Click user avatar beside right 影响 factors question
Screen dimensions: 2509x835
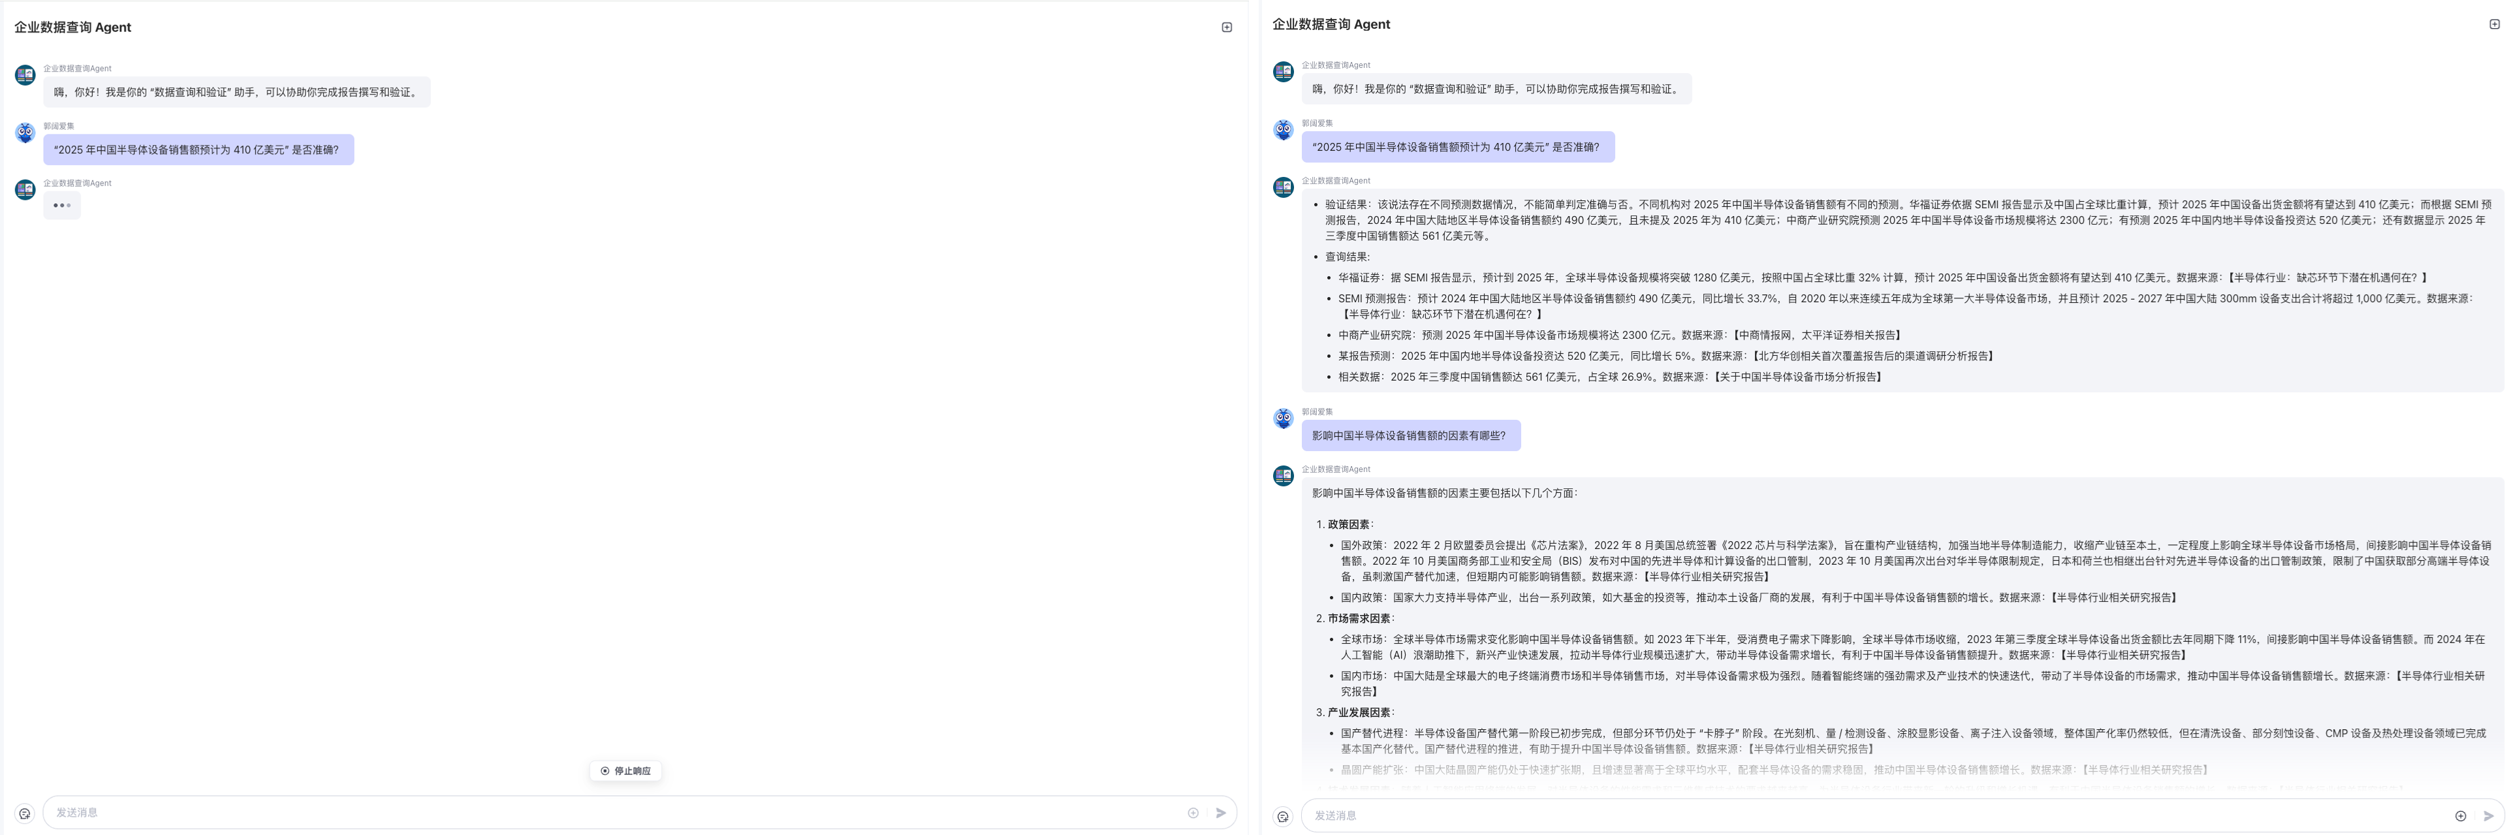[x=1284, y=418]
